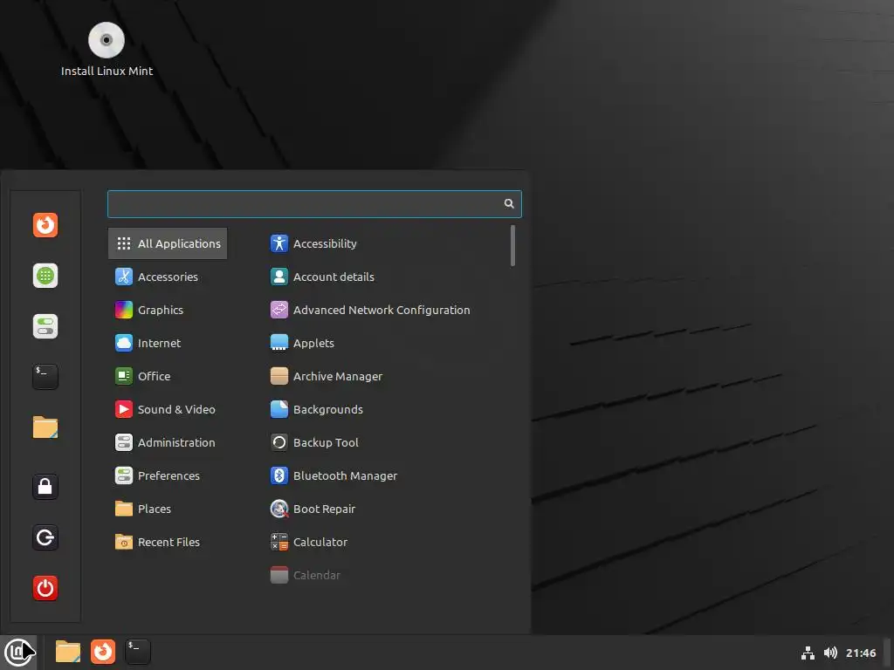This screenshot has height=670, width=894.
Task: Select Office category
Action: 168,376
